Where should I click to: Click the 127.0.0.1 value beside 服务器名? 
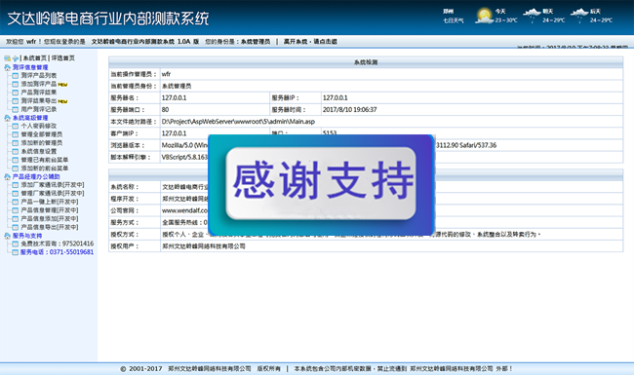pos(174,97)
